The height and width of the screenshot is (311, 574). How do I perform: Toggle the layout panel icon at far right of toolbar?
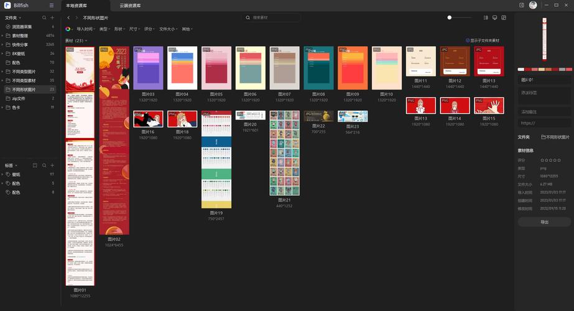[504, 17]
